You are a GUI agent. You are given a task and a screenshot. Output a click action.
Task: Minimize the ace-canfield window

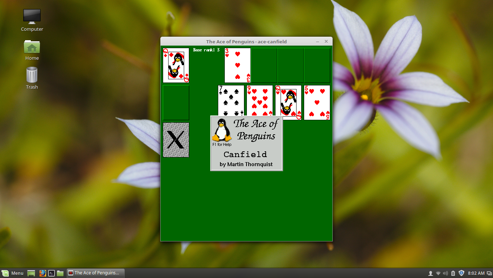[318, 42]
